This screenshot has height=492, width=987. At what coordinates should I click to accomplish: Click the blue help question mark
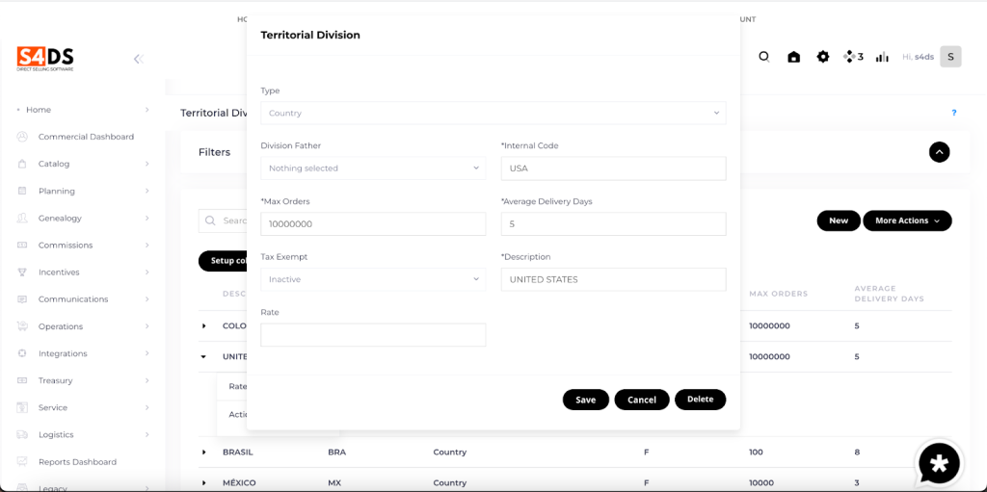[x=954, y=113]
